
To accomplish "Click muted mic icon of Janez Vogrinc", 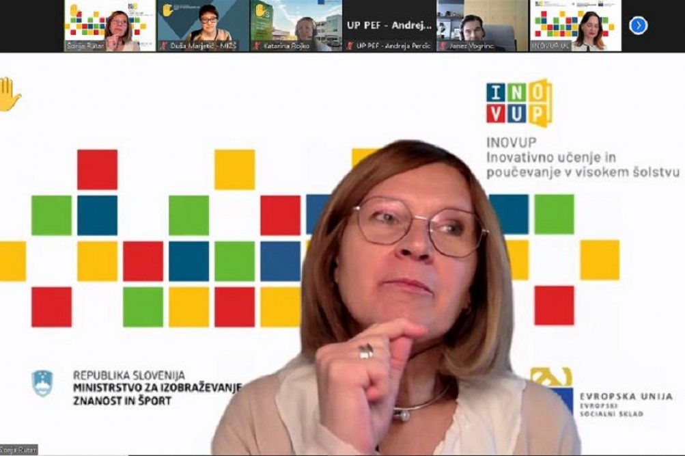I will tap(443, 46).
